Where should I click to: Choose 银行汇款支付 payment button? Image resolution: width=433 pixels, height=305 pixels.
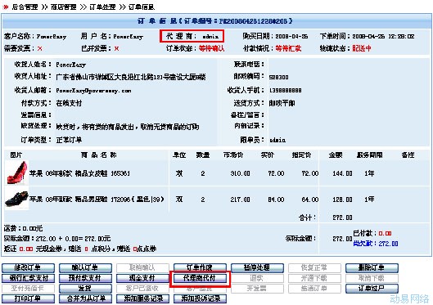(28, 278)
